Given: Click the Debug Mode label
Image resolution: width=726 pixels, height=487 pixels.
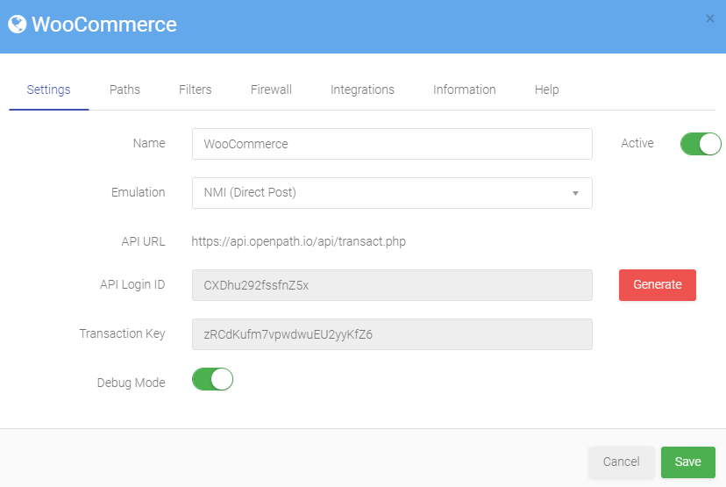Looking at the screenshot, I should pos(131,383).
